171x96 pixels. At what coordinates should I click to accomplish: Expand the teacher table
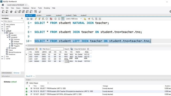7,48
